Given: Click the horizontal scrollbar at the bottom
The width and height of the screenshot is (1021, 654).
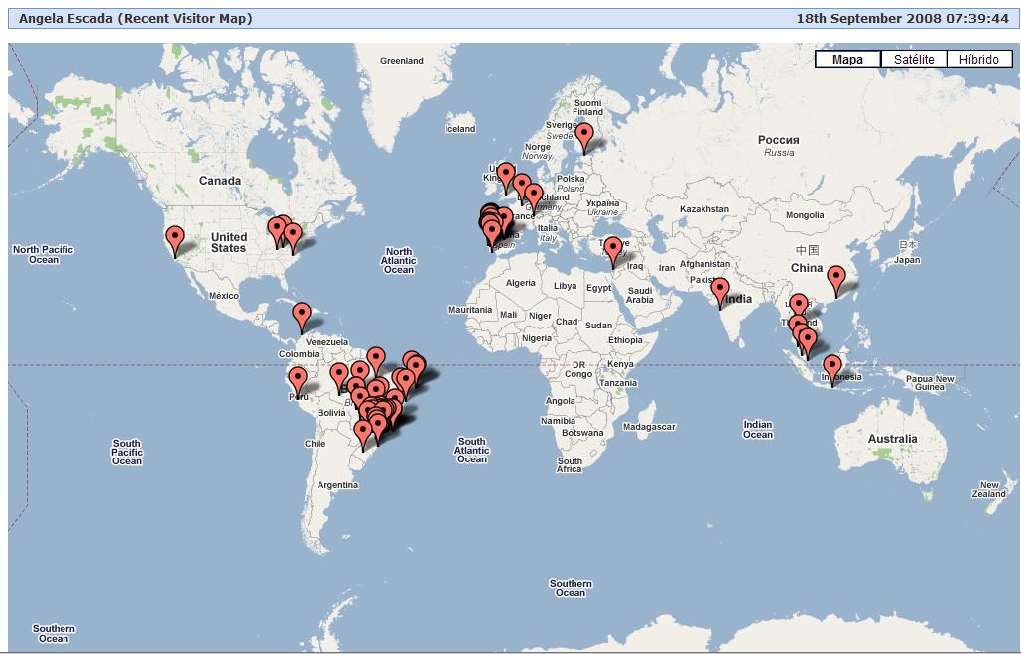Looking at the screenshot, I should click(x=510, y=649).
